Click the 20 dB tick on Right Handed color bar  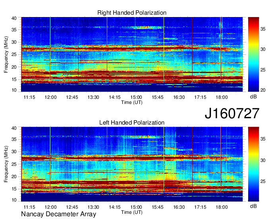pyautogui.click(x=263, y=90)
